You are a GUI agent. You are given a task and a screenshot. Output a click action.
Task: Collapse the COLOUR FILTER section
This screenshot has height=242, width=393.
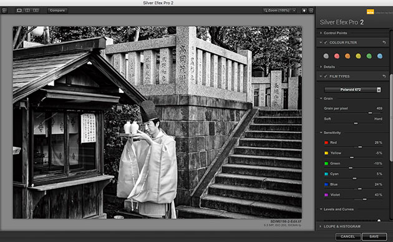pos(321,42)
